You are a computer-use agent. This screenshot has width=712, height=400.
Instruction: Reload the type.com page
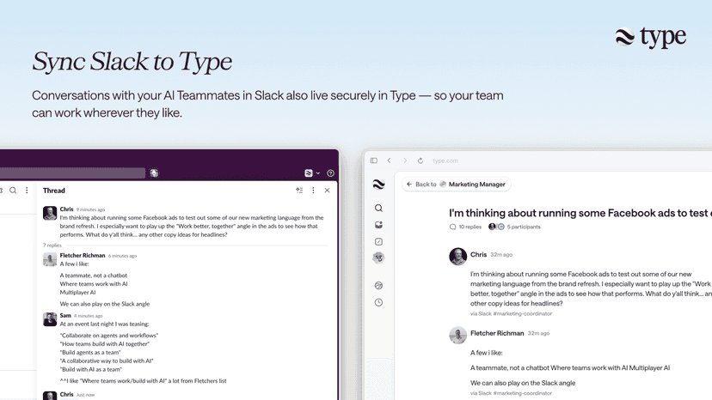(420, 161)
